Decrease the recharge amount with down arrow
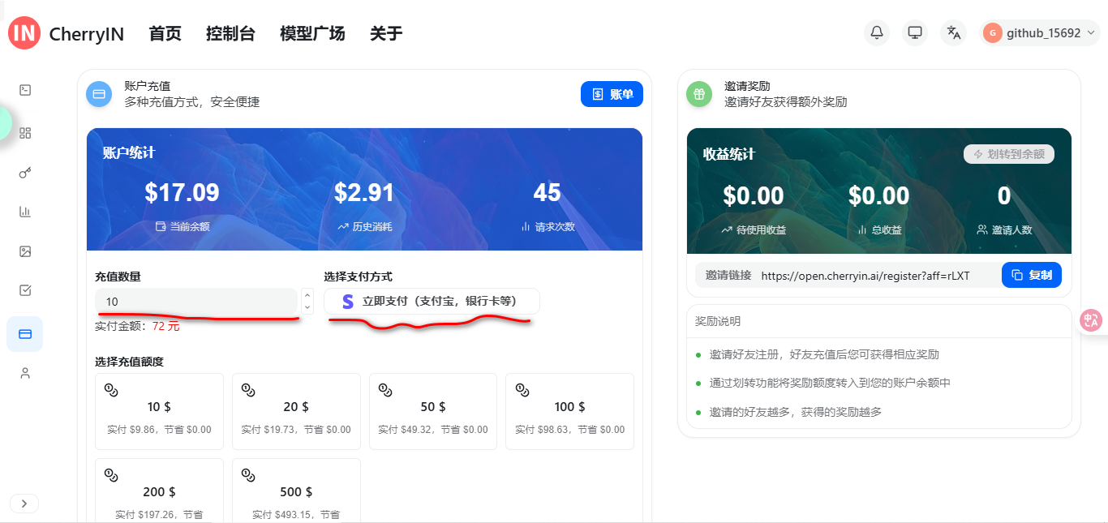 coord(307,307)
